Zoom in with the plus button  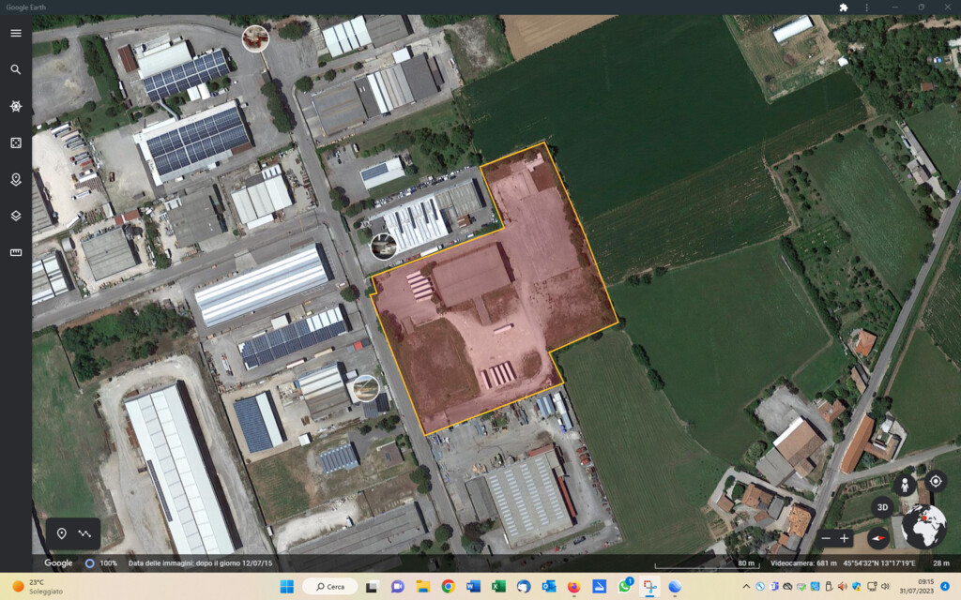click(845, 538)
